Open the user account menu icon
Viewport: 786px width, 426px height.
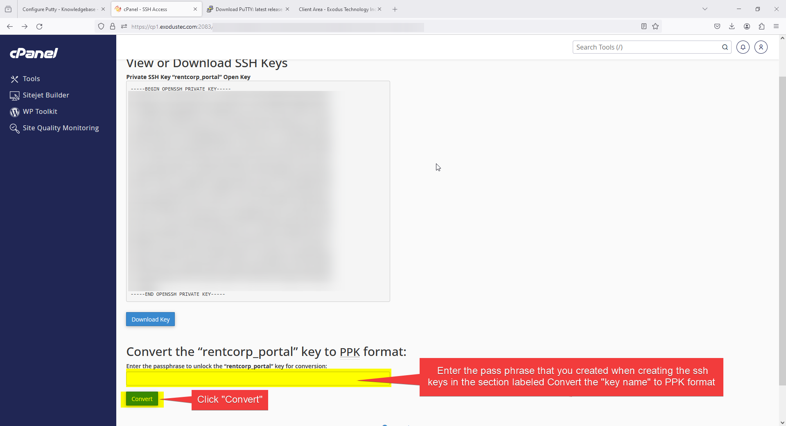point(761,47)
